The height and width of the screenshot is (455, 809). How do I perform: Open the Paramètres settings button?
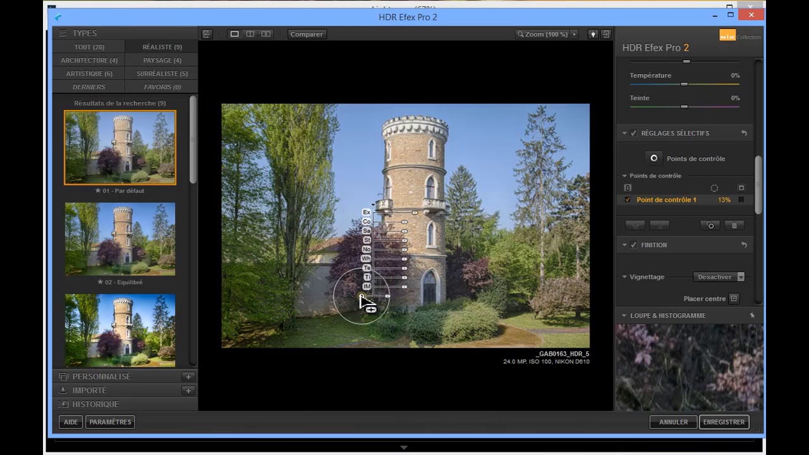[110, 422]
